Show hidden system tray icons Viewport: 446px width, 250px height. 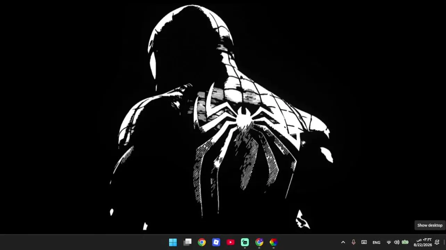click(343, 242)
